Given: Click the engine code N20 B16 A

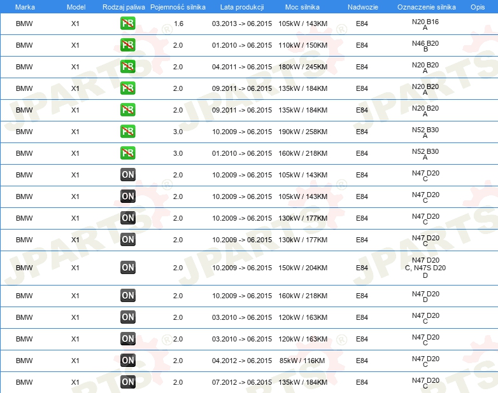Looking at the screenshot, I should pos(425,24).
